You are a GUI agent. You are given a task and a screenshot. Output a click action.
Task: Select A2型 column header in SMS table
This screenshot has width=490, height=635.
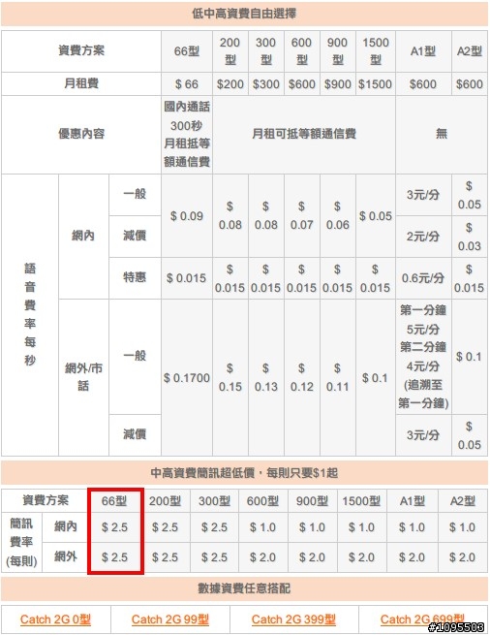pos(463,501)
